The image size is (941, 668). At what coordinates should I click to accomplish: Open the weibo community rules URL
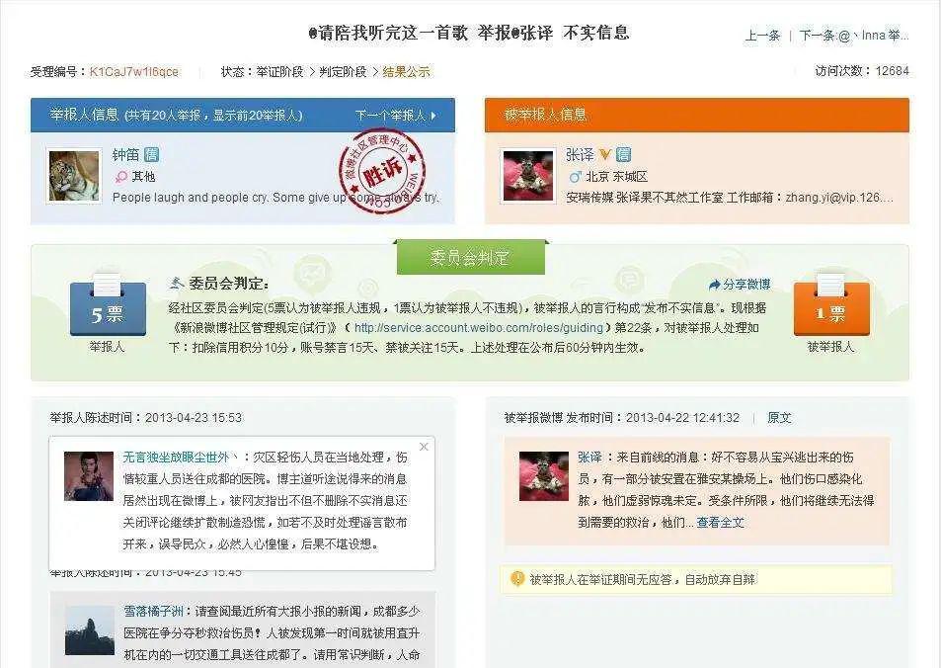tap(478, 328)
